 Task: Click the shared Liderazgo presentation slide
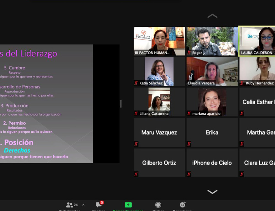tap(46, 104)
